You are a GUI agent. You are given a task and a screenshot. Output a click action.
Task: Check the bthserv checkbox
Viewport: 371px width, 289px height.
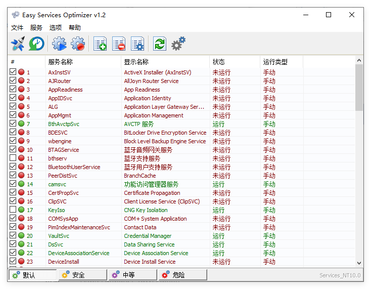13,158
